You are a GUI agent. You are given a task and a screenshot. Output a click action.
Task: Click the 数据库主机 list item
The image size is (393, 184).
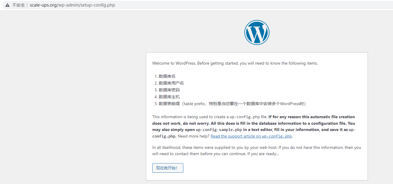coord(169,97)
